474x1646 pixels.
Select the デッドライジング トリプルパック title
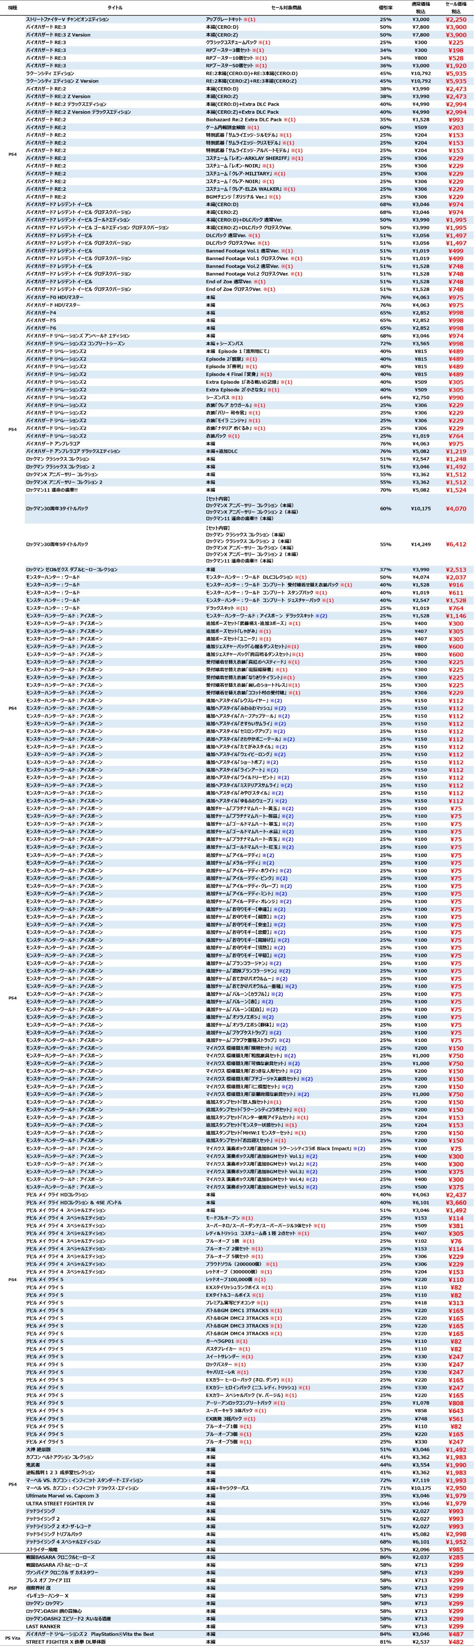(x=54, y=1533)
